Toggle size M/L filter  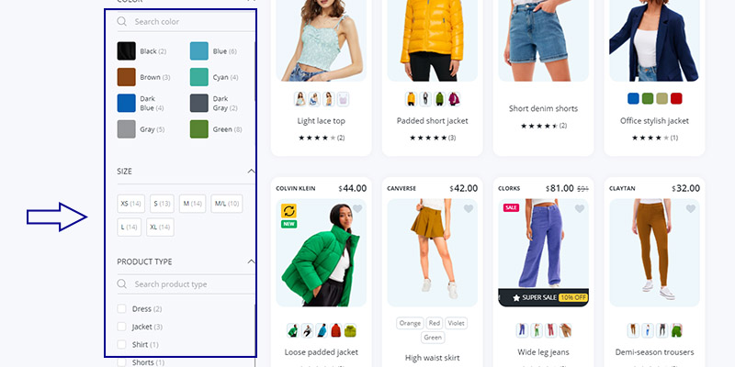coord(227,204)
